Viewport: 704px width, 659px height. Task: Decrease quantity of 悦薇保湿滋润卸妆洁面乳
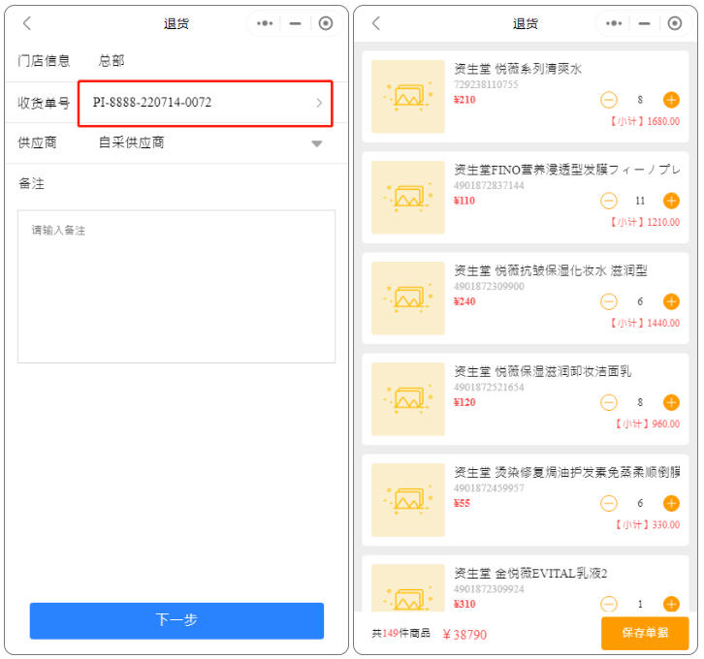pos(608,403)
